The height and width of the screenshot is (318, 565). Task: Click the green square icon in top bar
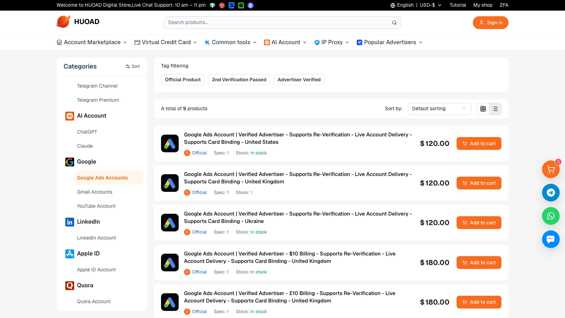(x=241, y=5)
